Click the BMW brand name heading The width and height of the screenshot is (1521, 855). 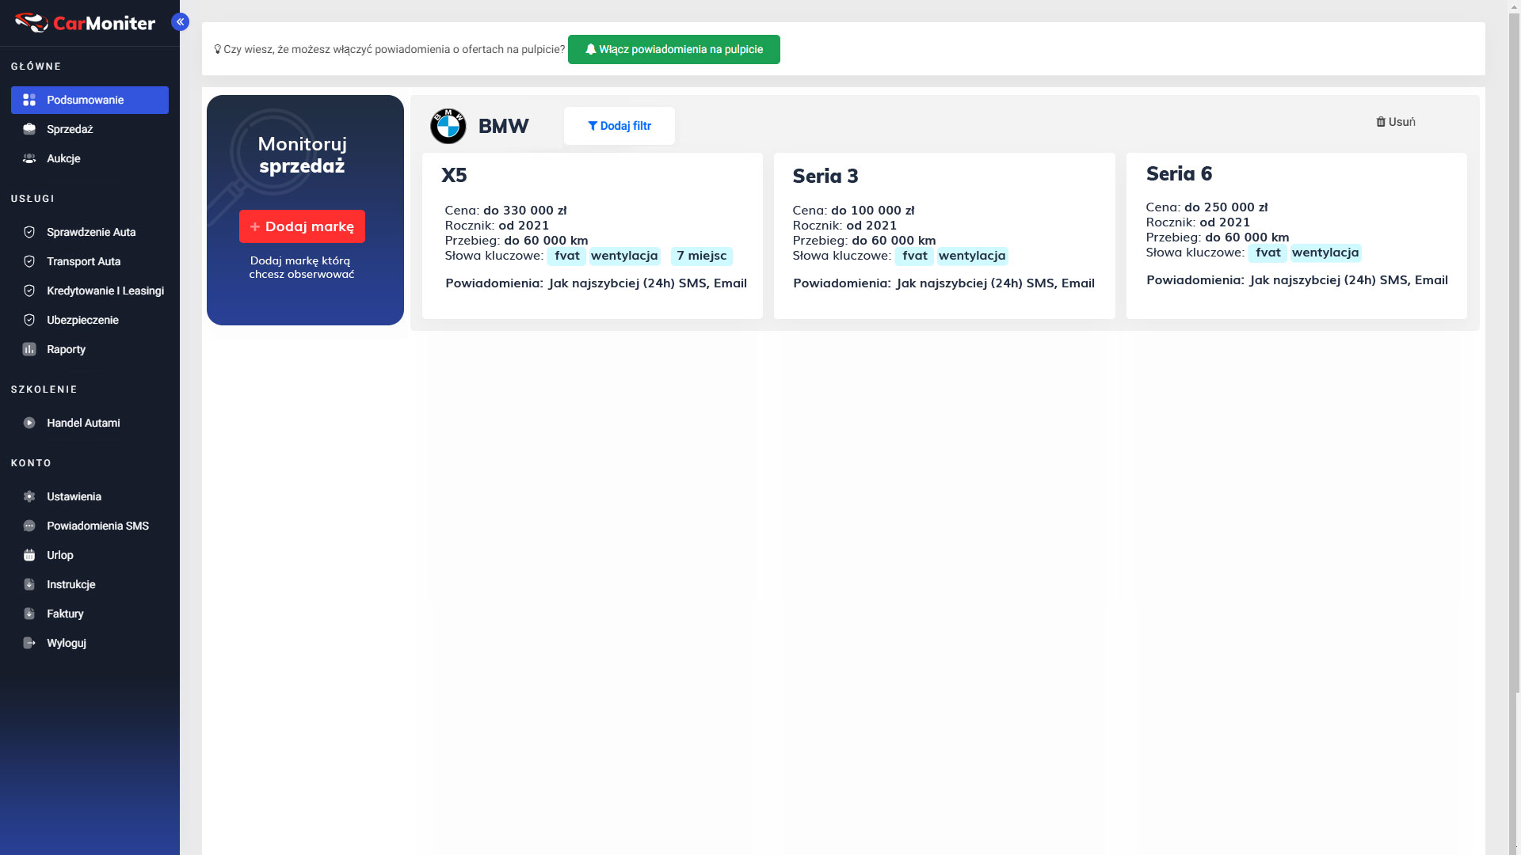(503, 126)
